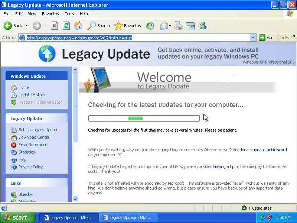Go to the Home page icon
Image resolution: width=297 pixels, height=223 pixels.
78,26
